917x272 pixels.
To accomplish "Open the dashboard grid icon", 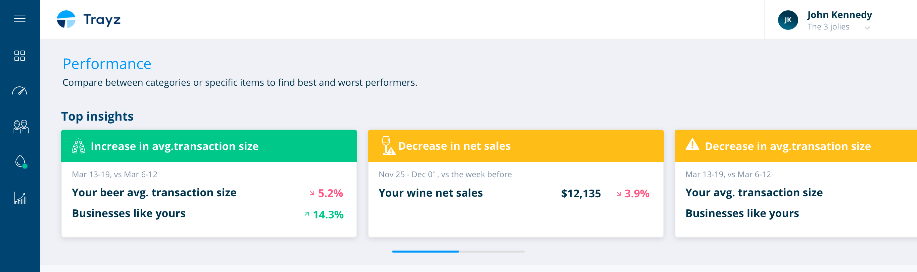I will point(19,56).
